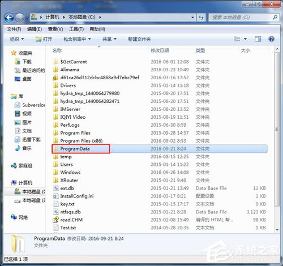Image resolution: width=283 pixels, height=266 pixels.
Task: Select the read.CHM help file icon
Action: (x=56, y=220)
